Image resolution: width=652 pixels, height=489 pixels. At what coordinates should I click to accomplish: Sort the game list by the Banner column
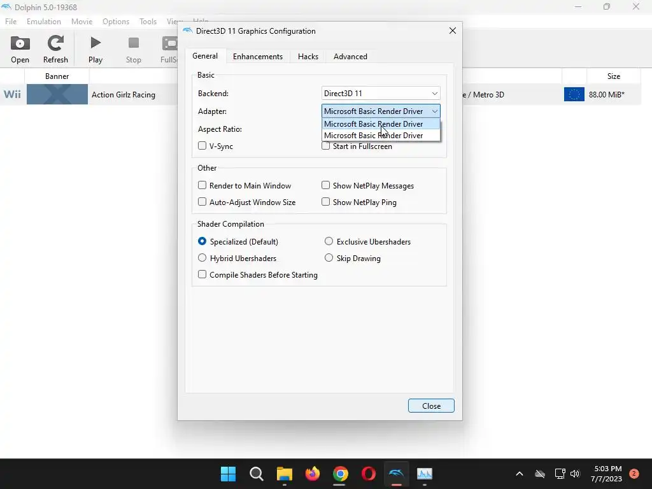[57, 76]
